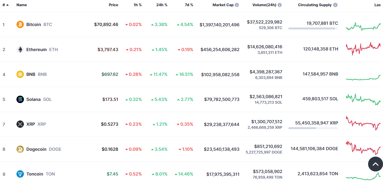The width and height of the screenshot is (383, 182).
Task: Sort table by 1h % column
Action: coord(138,5)
